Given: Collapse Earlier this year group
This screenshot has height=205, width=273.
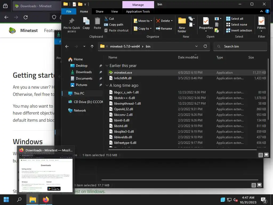Looking at the screenshot, I should 107,66.
